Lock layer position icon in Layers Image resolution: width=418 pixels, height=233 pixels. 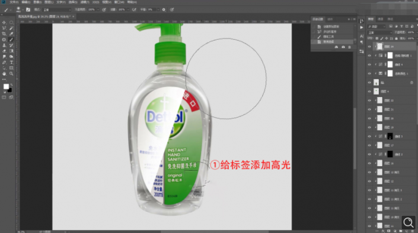tap(387, 38)
